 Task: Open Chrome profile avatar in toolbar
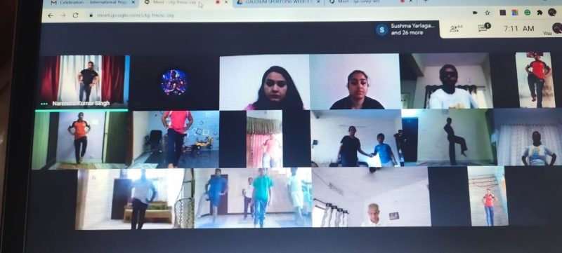552,12
